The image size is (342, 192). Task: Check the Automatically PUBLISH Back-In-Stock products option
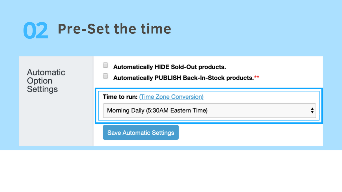tap(105, 76)
